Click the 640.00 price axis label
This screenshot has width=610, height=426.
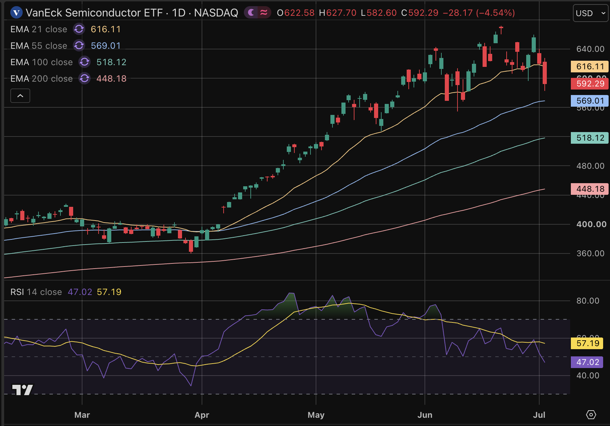point(590,49)
